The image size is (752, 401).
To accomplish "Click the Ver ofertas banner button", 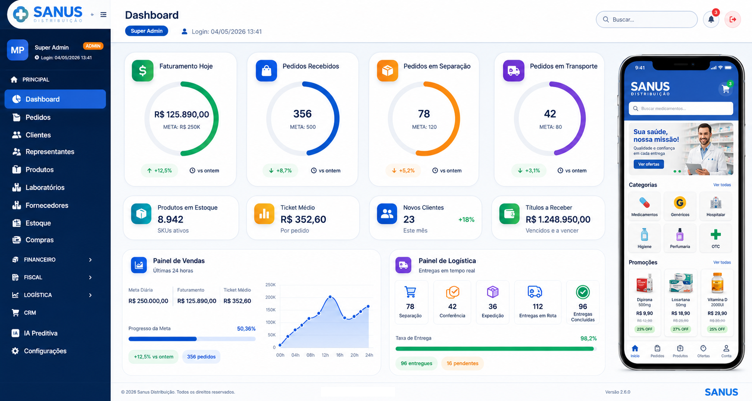I will [x=649, y=164].
